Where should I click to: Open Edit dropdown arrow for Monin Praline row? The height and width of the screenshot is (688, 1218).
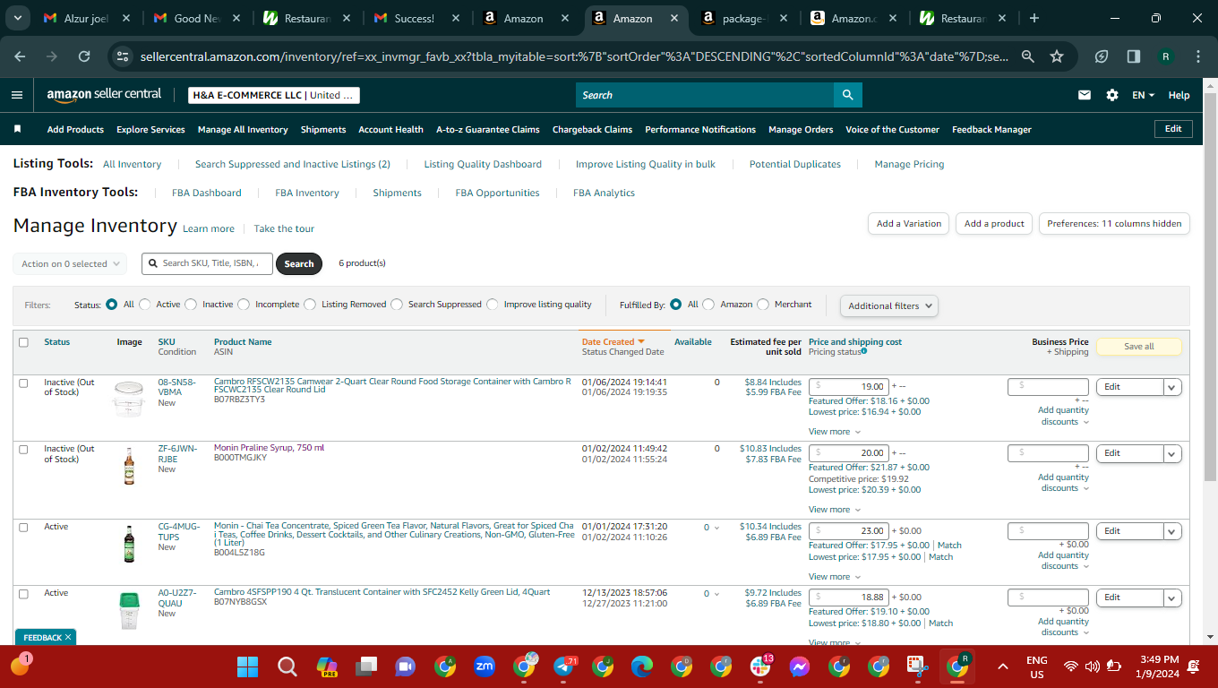(x=1172, y=453)
